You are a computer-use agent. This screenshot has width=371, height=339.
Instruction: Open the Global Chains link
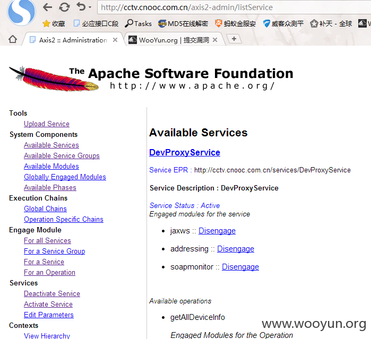coord(45,208)
